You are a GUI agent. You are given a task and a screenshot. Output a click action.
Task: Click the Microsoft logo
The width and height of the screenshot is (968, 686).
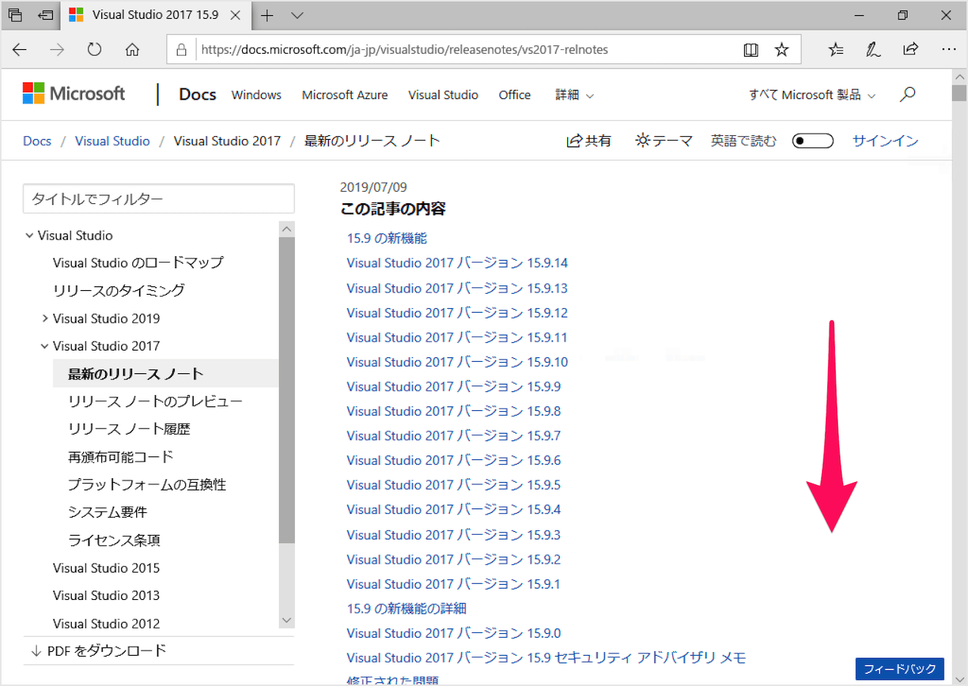pyautogui.click(x=74, y=94)
